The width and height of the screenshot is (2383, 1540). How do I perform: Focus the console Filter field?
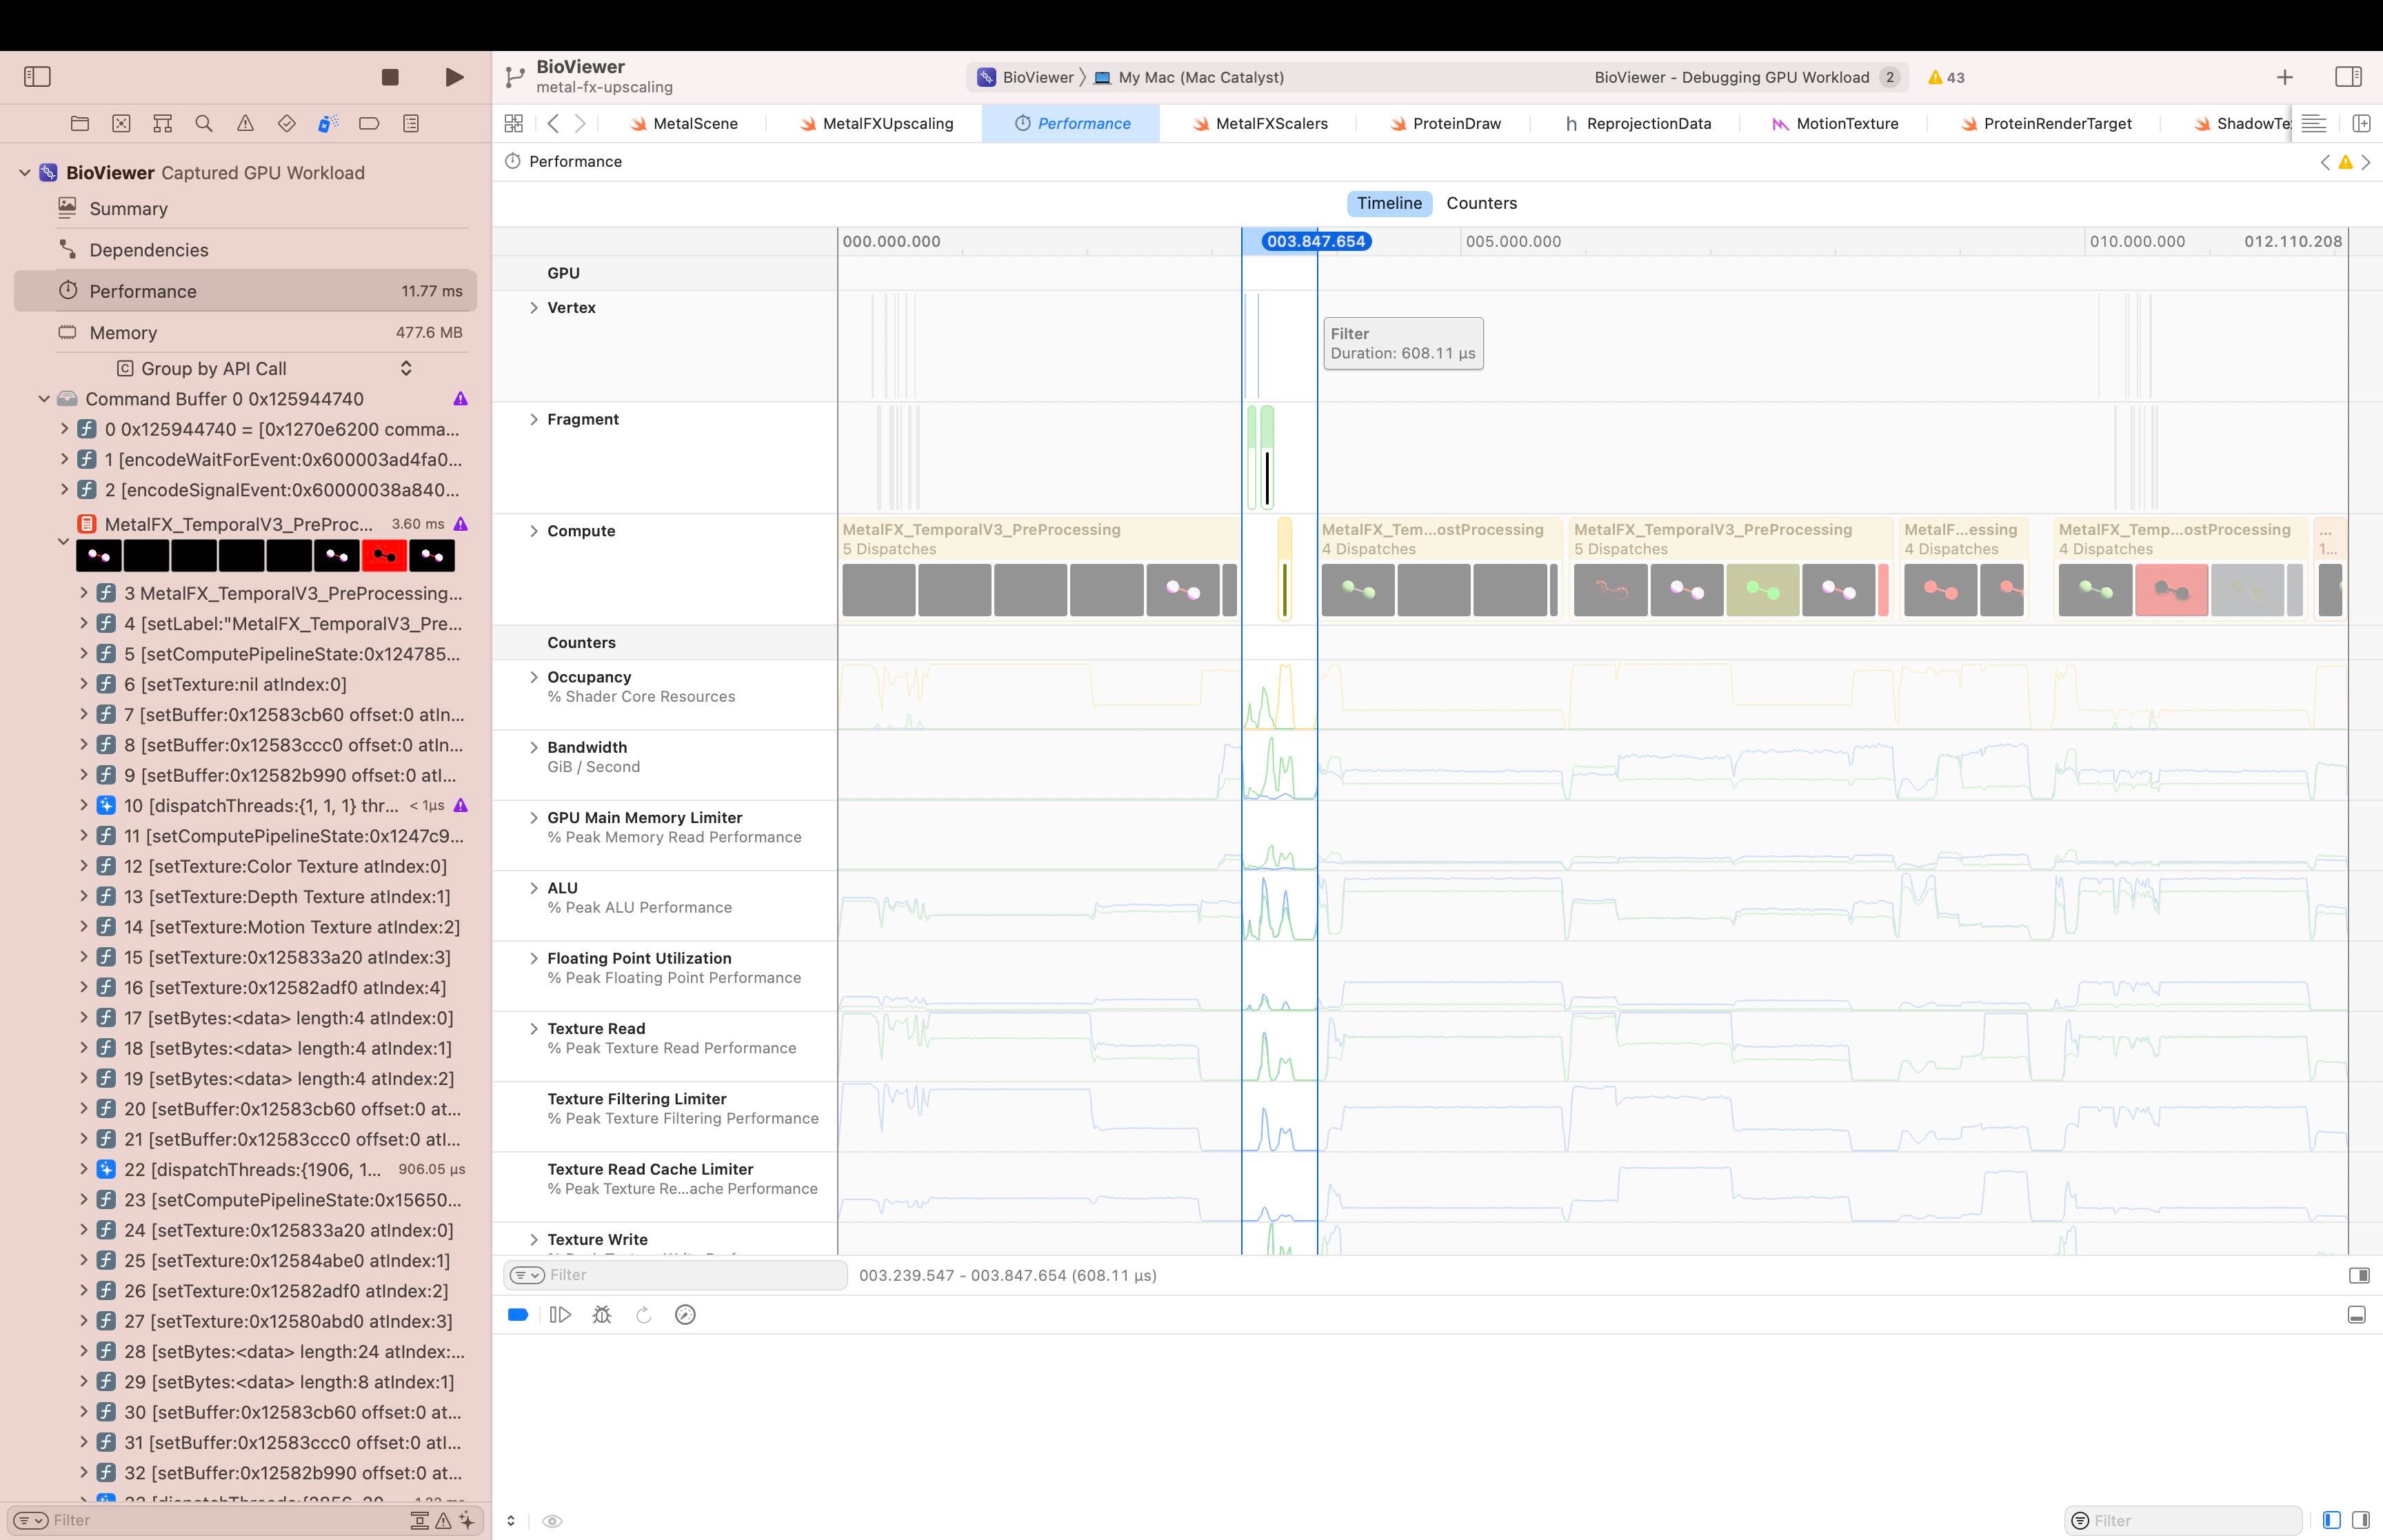pos(2184,1521)
